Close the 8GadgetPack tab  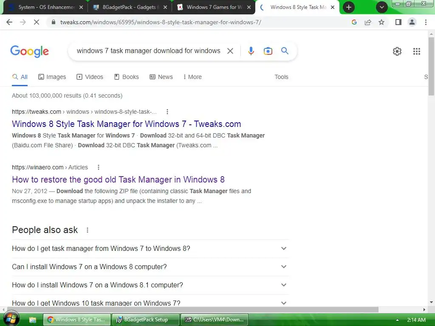click(165, 7)
